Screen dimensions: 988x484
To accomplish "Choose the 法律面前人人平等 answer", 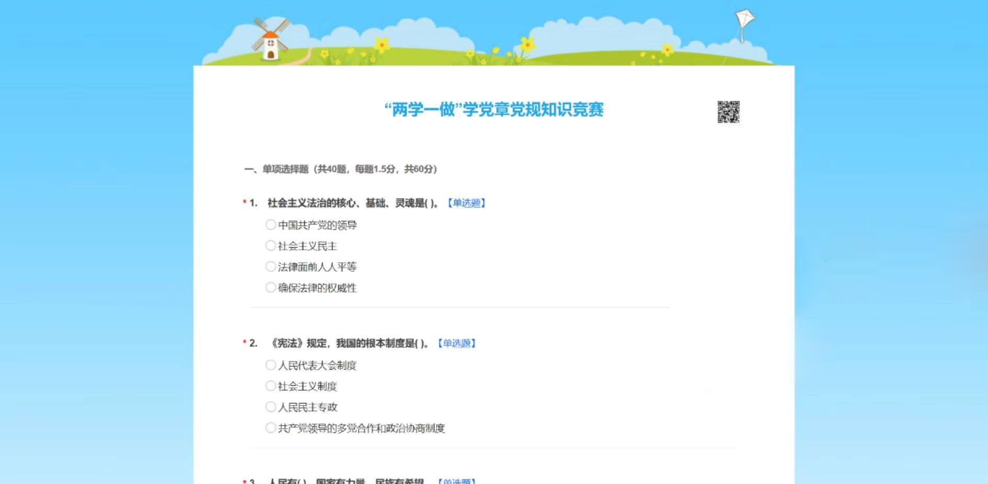I will point(271,267).
